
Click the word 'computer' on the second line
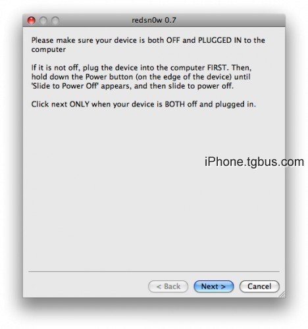(x=49, y=50)
